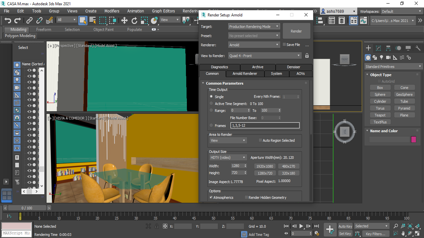The height and width of the screenshot is (238, 424).
Task: Open the AOVs tab
Action: [301, 74]
